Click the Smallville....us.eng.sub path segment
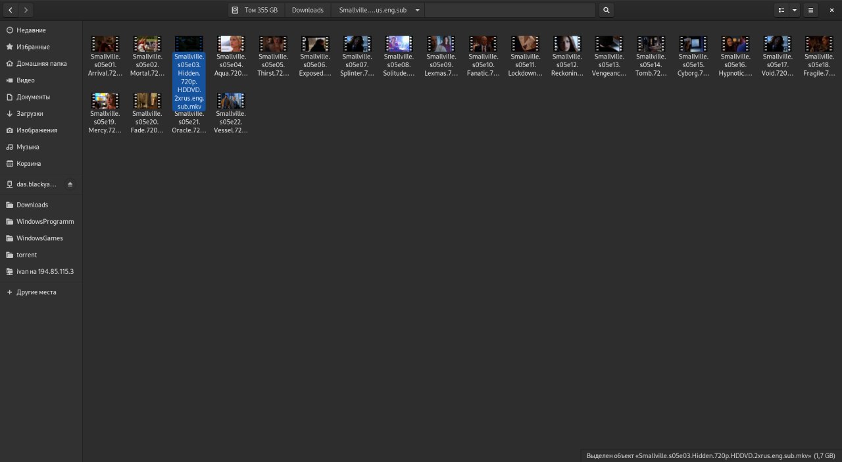Viewport: 842px width, 462px height. pos(372,10)
